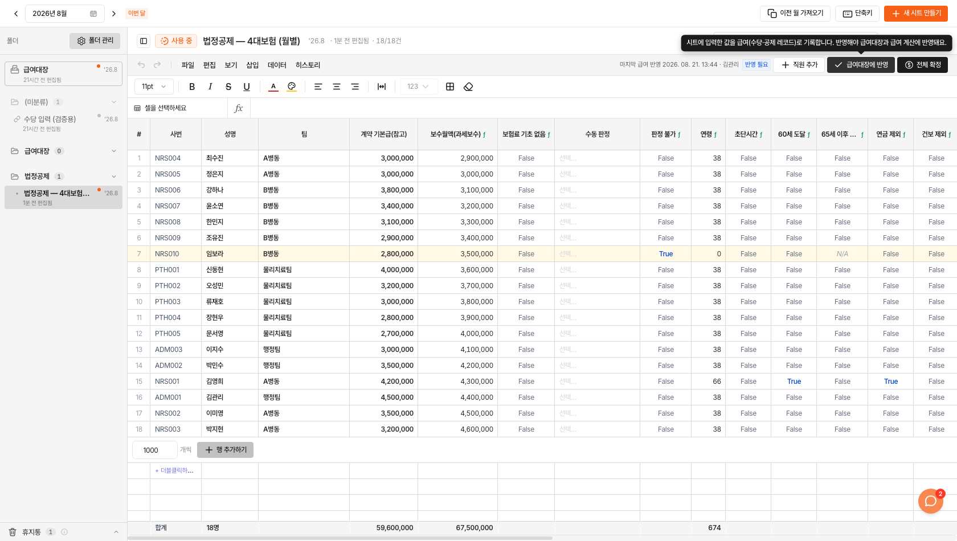Viewport: 957px width, 541px height.
Task: Expand the 휴지통 section chevron
Action: [116, 532]
